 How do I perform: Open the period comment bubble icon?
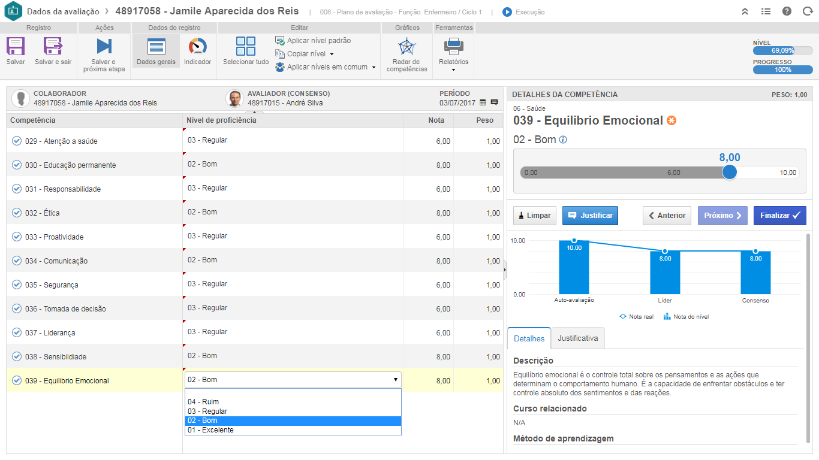[x=494, y=102]
